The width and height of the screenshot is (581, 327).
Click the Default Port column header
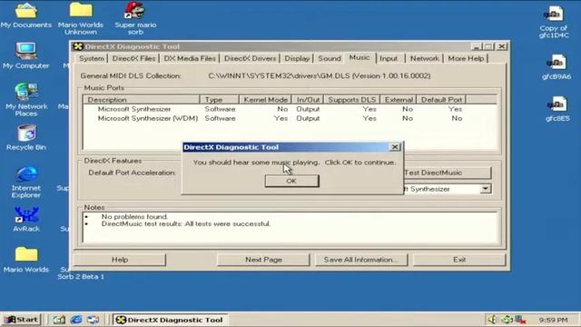pyautogui.click(x=441, y=100)
